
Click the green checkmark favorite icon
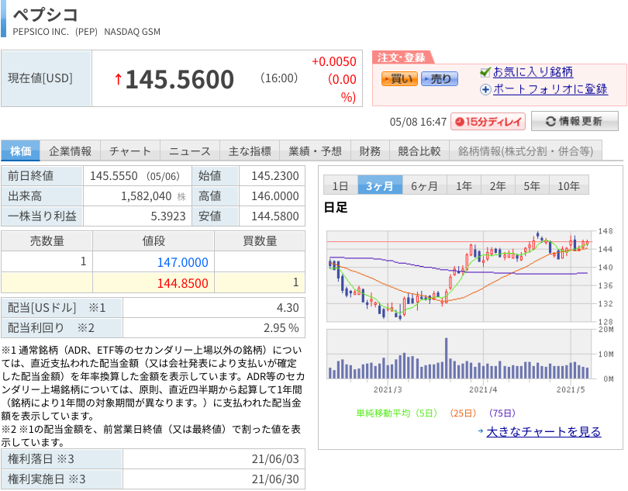coord(485,72)
